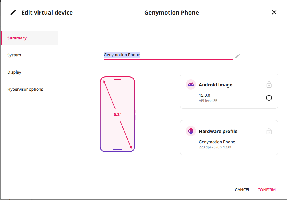287x200 pixels.
Task: Click the hardware chip icon on Hardware profile
Action: (190, 131)
